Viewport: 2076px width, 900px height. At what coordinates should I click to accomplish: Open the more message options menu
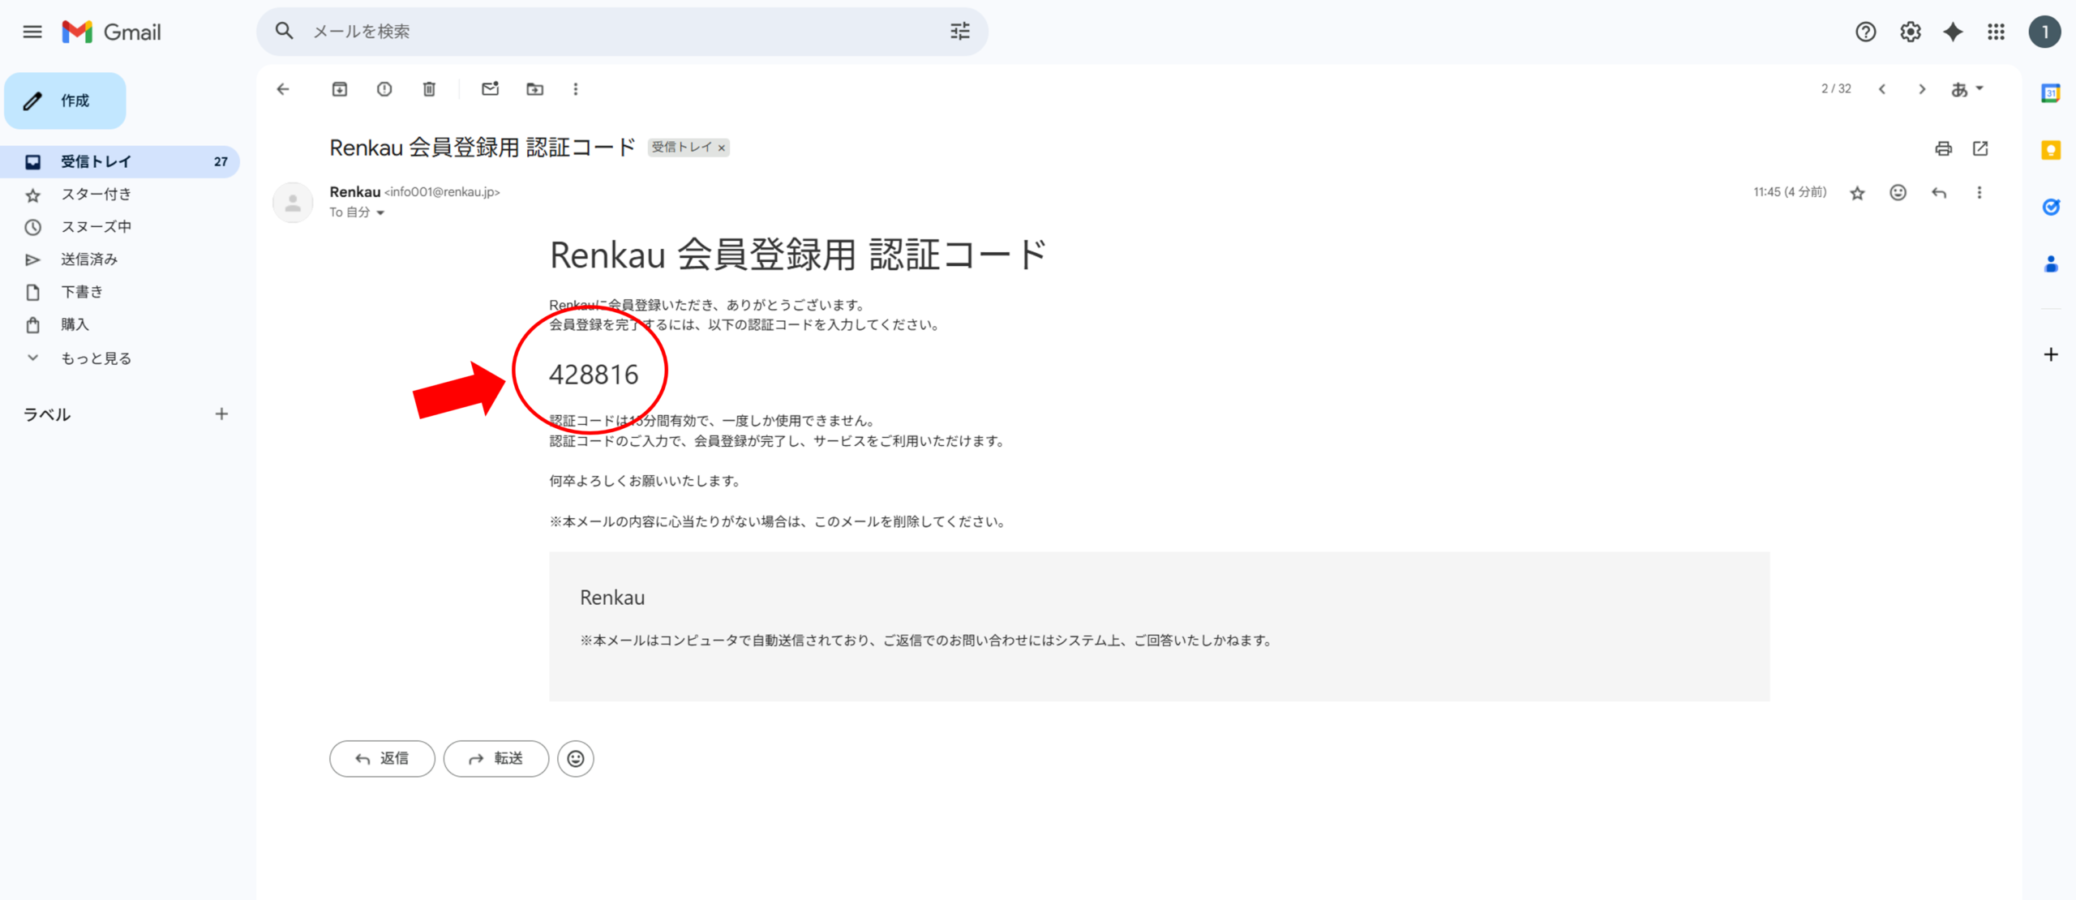click(1979, 192)
